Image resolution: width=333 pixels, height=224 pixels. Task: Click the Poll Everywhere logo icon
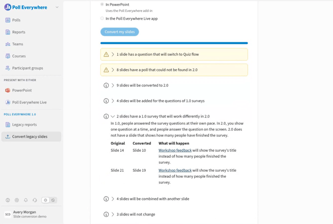coord(7,7)
